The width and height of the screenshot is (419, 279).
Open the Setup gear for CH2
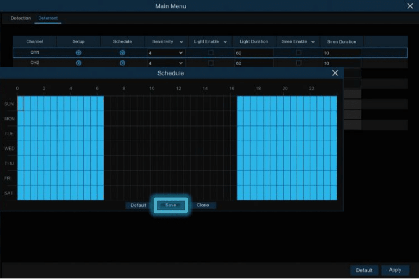[x=79, y=63]
